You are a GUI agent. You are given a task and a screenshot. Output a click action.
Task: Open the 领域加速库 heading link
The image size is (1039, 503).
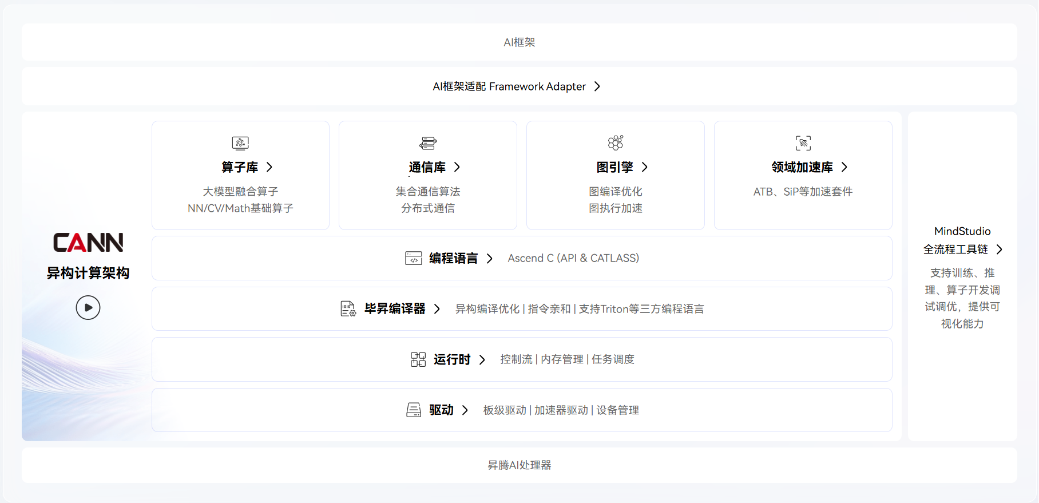802,167
